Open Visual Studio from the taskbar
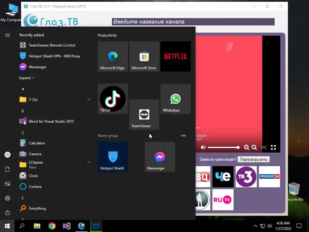The width and height of the screenshot is (309, 232). (67, 226)
